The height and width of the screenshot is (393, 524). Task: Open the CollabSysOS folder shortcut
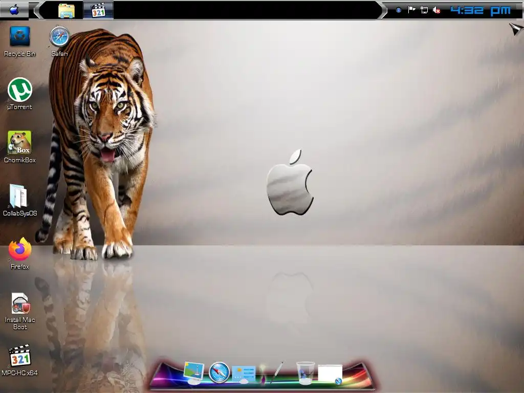click(18, 196)
